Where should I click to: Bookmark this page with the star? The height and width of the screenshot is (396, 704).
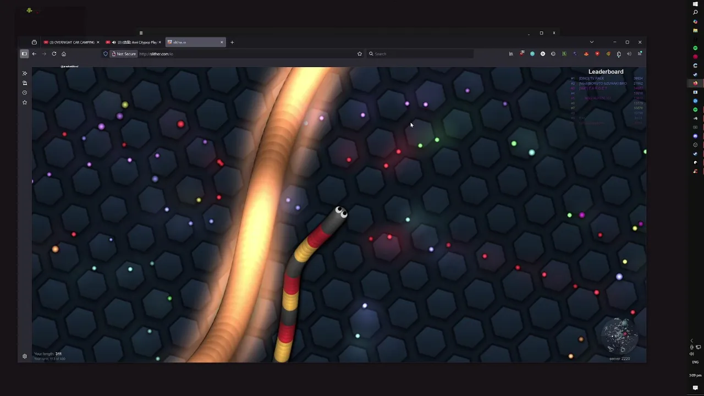pyautogui.click(x=360, y=54)
